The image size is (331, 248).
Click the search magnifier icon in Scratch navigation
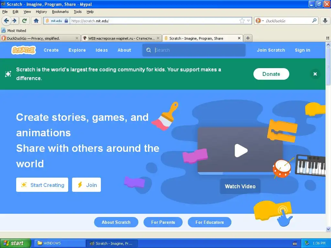(x=149, y=50)
